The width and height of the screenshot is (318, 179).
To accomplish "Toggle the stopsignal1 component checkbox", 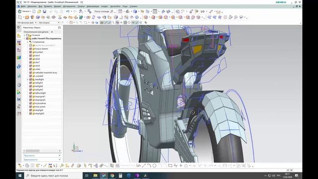I will pos(31,96).
